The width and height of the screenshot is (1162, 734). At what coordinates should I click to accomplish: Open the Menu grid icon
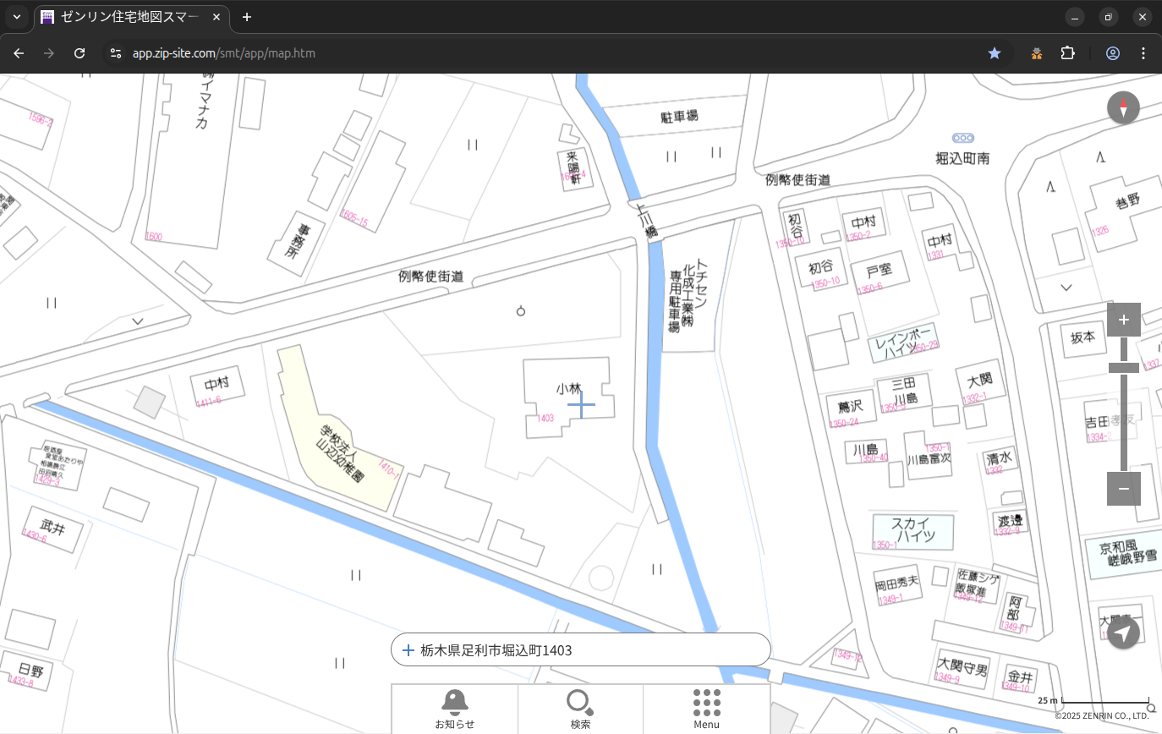(x=706, y=709)
